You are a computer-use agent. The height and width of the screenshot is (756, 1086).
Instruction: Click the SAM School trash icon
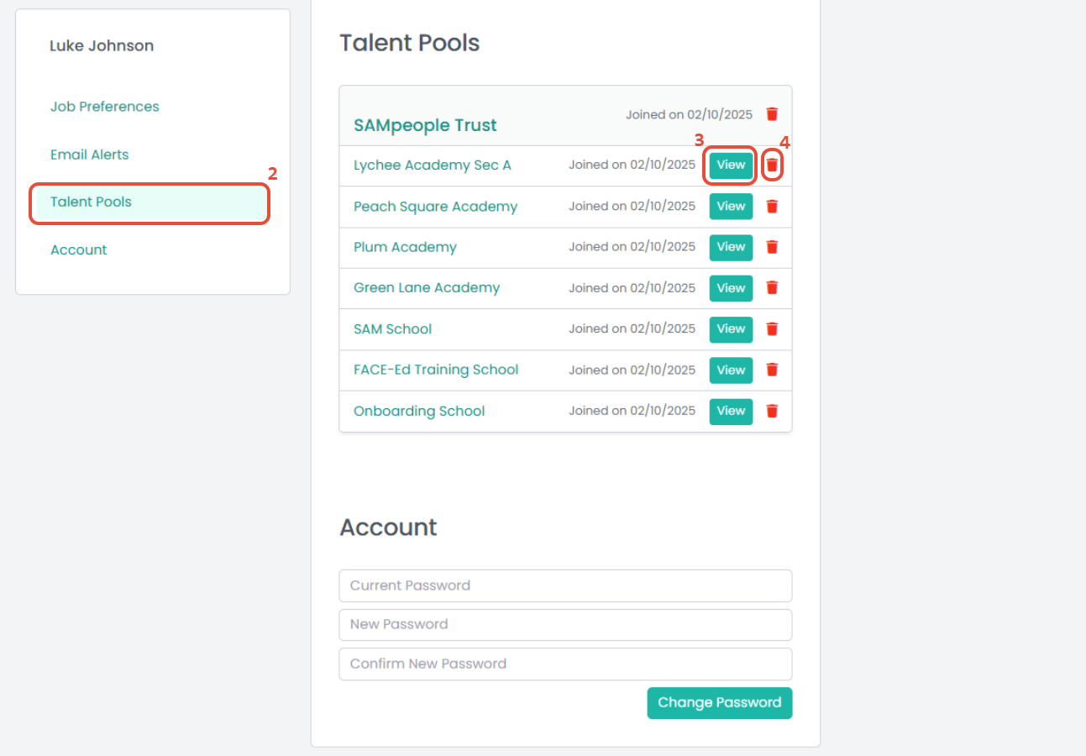click(x=772, y=329)
